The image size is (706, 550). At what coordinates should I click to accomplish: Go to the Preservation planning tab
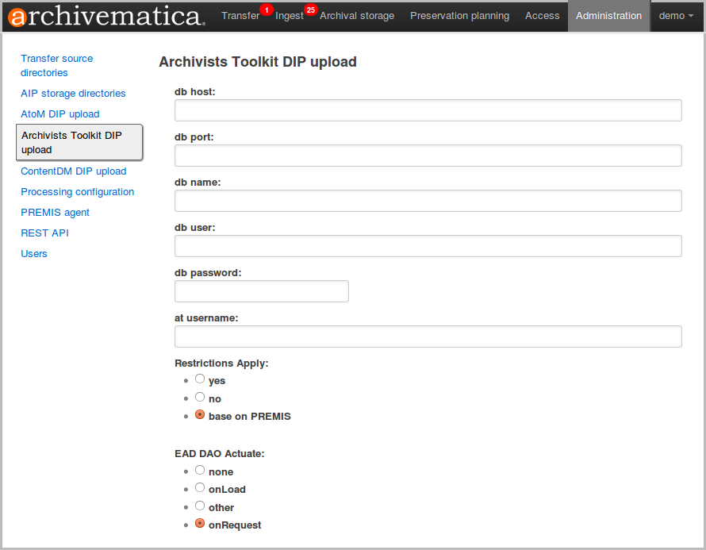point(459,16)
